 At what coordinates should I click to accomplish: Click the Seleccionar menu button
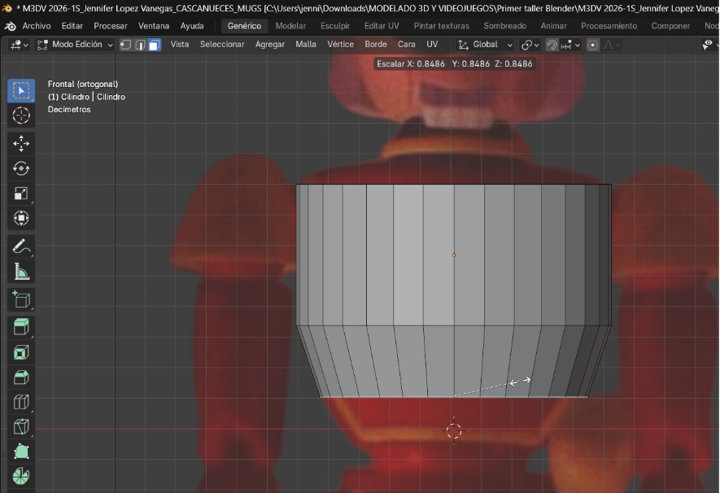point(222,45)
